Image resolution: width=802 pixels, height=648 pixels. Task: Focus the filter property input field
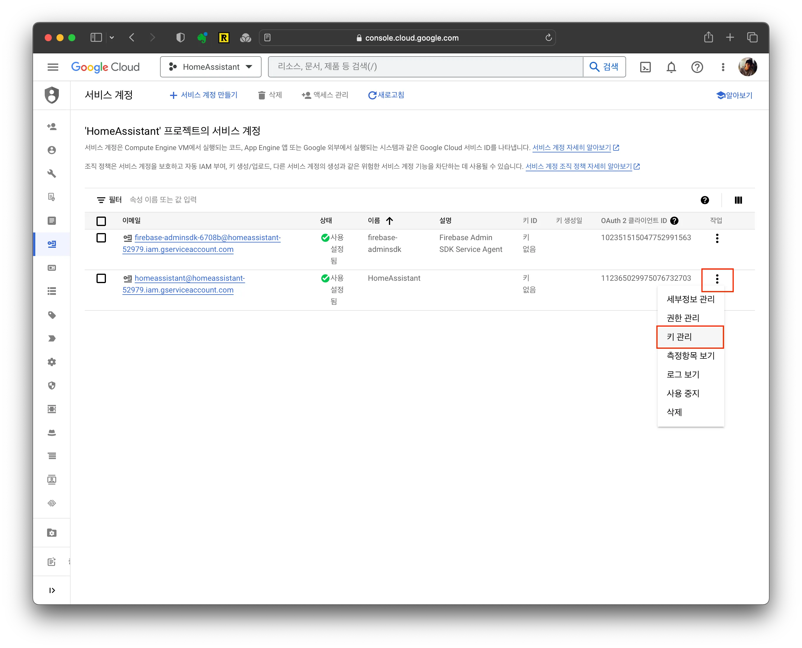click(410, 200)
